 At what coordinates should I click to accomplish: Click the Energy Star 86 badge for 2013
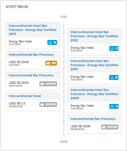(52, 42)
